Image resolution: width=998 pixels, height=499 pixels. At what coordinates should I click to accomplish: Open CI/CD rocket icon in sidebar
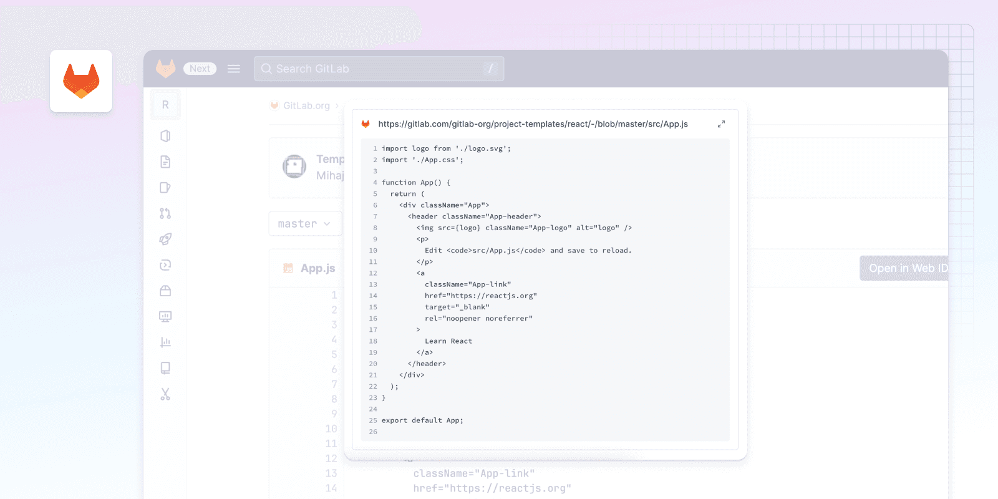click(165, 239)
